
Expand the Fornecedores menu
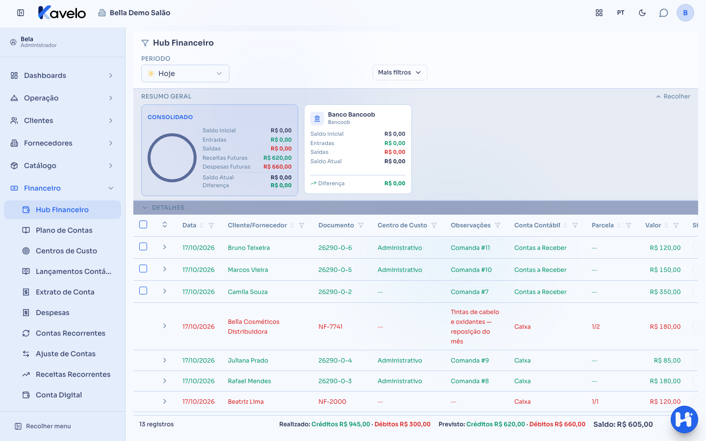(x=63, y=143)
